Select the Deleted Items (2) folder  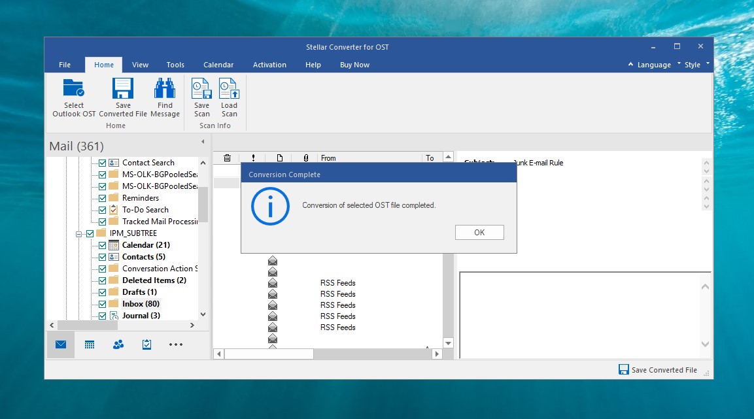click(x=154, y=280)
